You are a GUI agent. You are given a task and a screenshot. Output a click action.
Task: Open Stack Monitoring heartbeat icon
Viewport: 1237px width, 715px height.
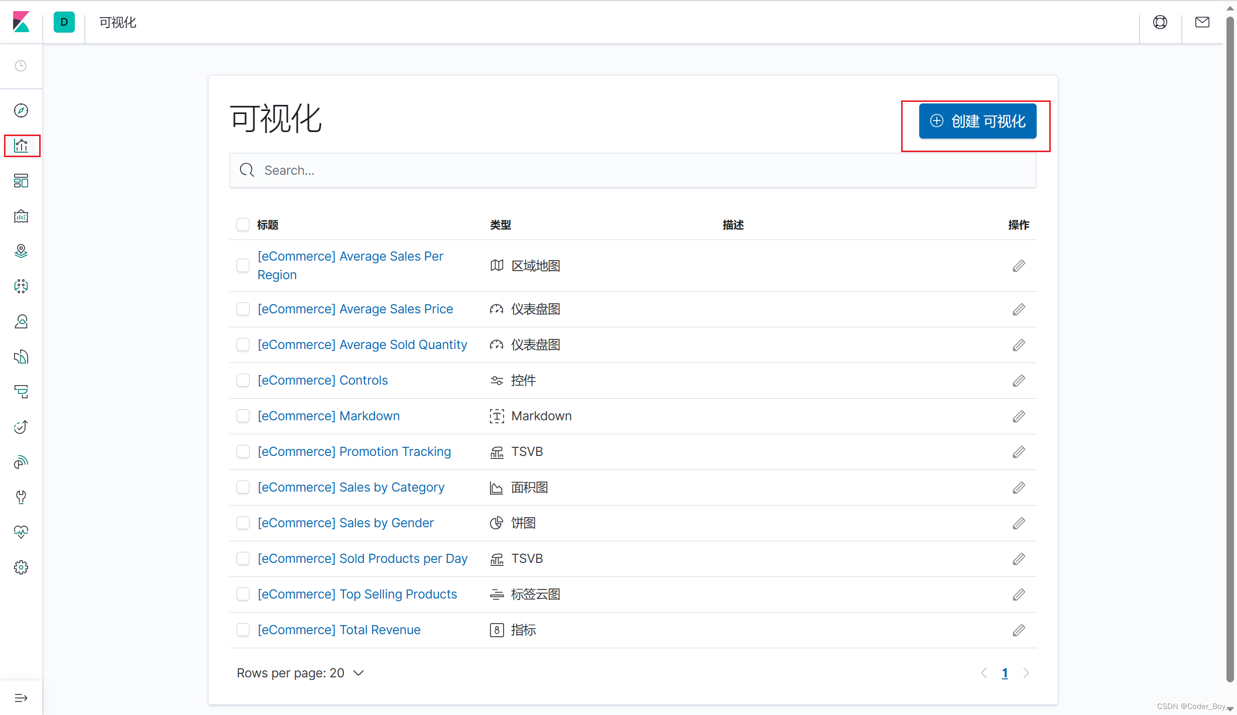pyautogui.click(x=21, y=532)
